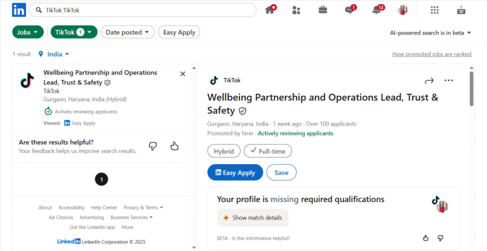Open the Help Center link
Viewport: 487px width, 251px height.
tap(104, 208)
